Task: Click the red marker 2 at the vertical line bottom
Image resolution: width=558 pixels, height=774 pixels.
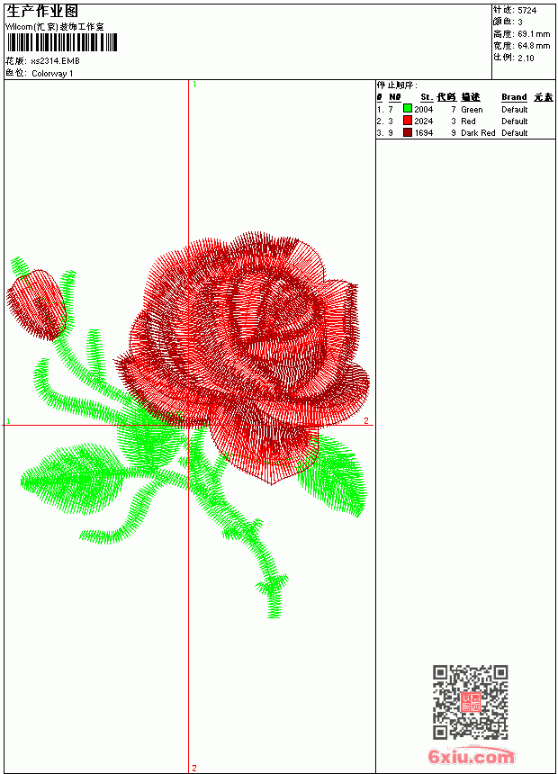Action: point(194,768)
